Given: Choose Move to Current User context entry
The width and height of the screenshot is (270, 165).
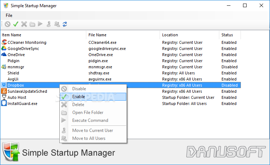Looking at the screenshot, I should coord(93,130).
